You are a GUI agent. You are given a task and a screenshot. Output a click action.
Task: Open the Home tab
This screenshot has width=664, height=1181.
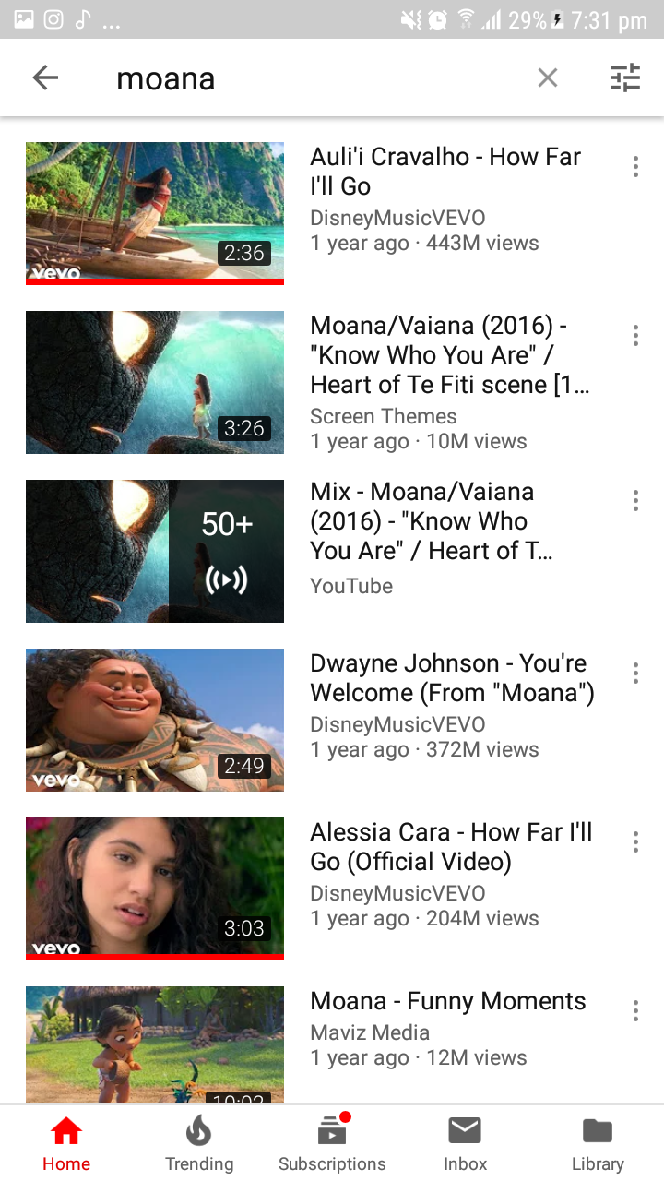coord(66,1144)
